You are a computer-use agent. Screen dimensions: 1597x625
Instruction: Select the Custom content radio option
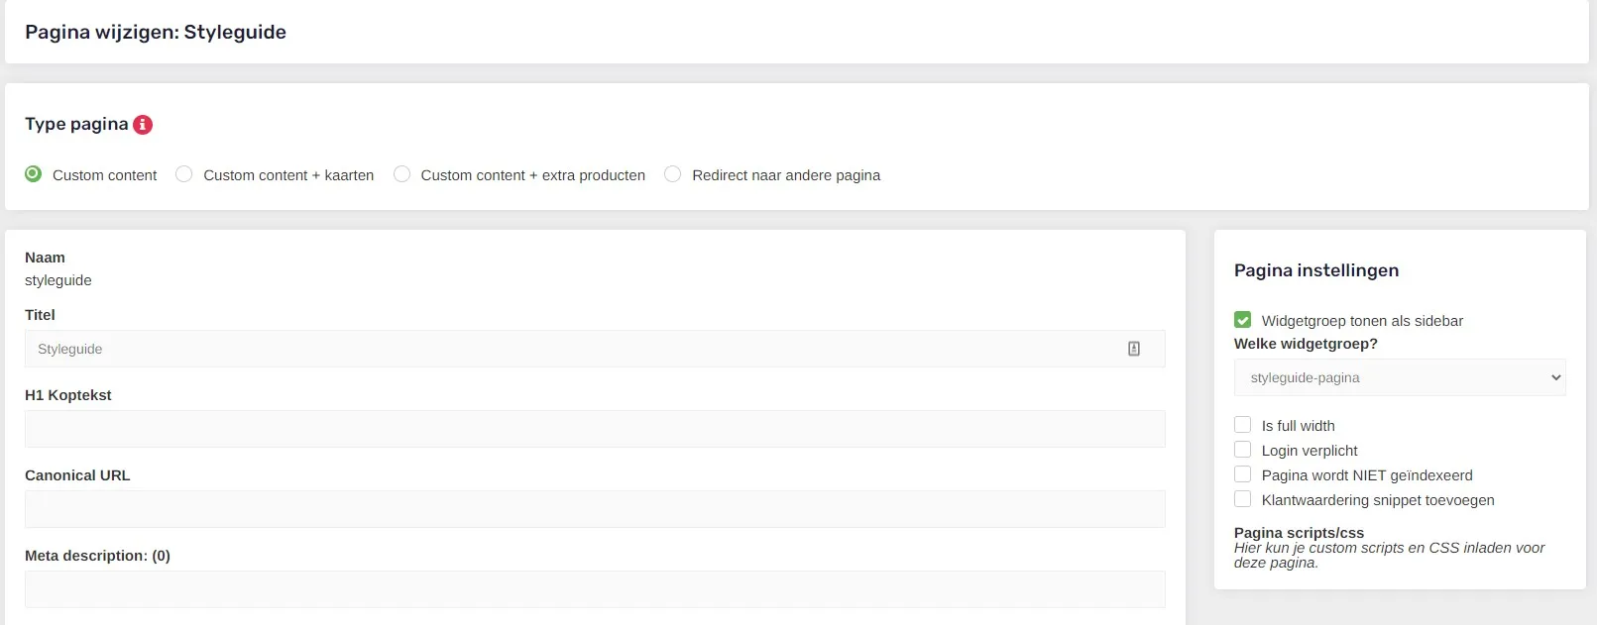coord(34,174)
